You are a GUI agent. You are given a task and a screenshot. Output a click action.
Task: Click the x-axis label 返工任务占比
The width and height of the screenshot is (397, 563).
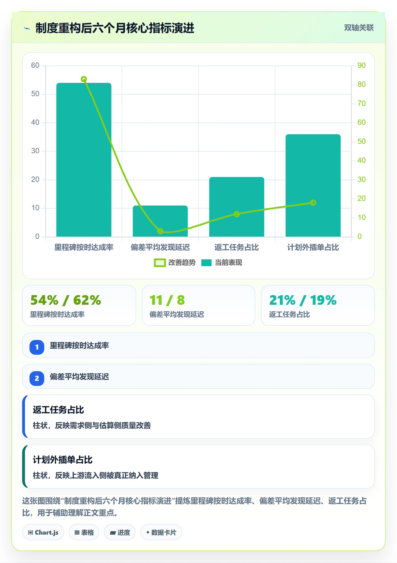pyautogui.click(x=237, y=247)
